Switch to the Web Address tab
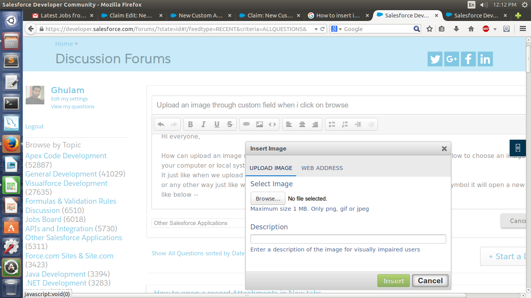This screenshot has height=298, width=531. pyautogui.click(x=322, y=168)
